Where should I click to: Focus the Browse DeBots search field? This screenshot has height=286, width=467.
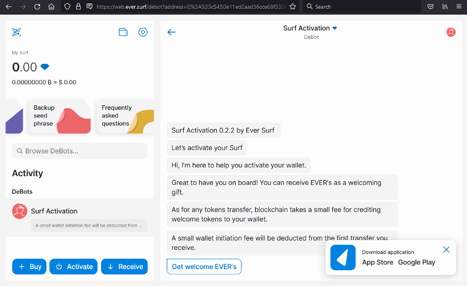coord(80,151)
